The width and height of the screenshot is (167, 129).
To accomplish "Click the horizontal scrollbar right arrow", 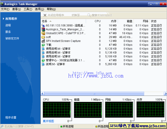I will tap(165, 94).
